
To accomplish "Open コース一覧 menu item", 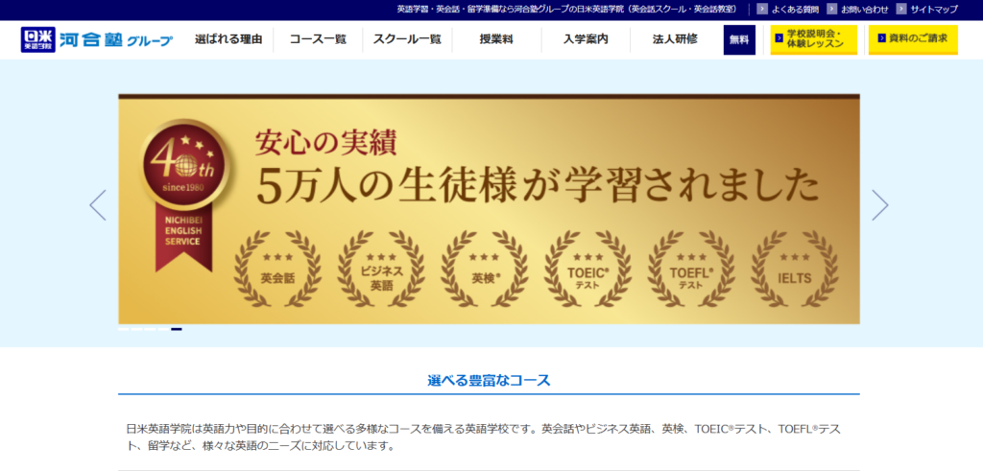I will tap(318, 39).
